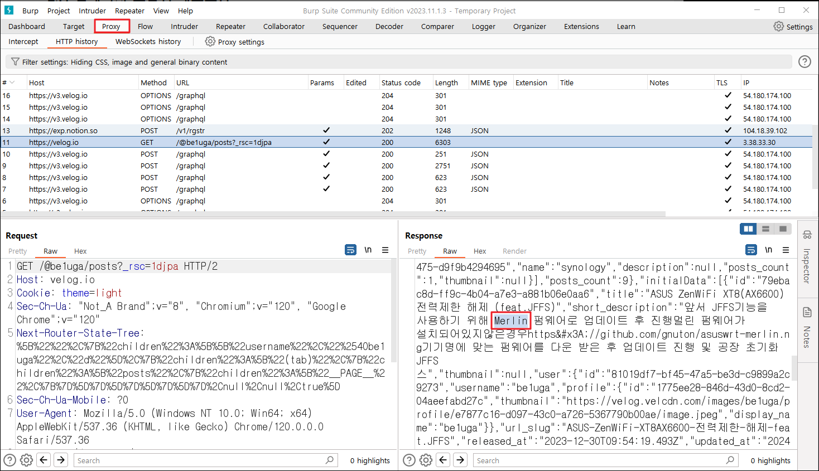Screen dimensions: 819x471
Task: Switch to the Sequencer tab
Action: tap(340, 26)
